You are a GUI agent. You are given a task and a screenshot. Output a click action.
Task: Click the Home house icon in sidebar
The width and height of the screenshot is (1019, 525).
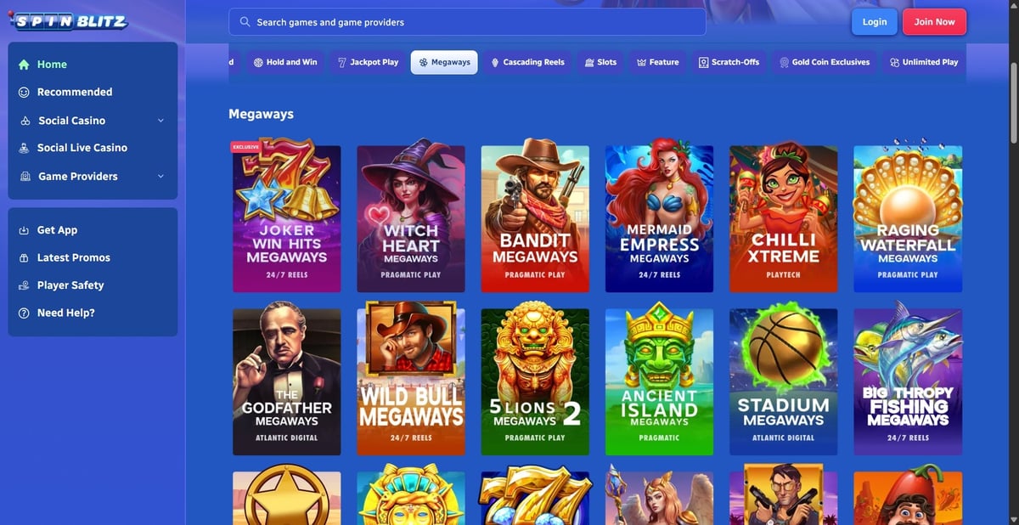click(24, 65)
